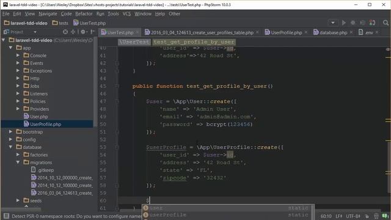The width and height of the screenshot is (391, 220).
Task: Click the Debug bug icon in toolbar
Action: click(353, 23)
